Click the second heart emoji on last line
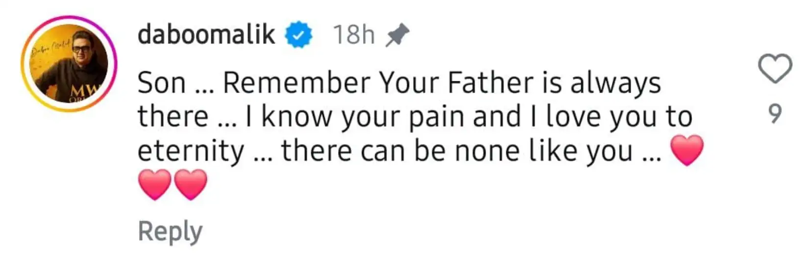The width and height of the screenshot is (810, 267). (191, 184)
